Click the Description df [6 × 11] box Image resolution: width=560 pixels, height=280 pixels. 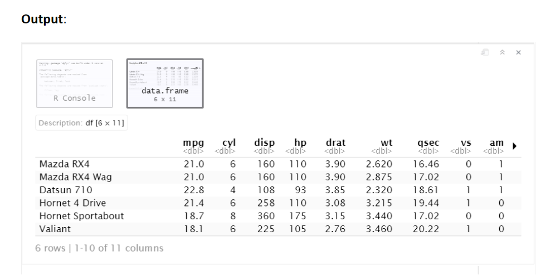point(81,123)
